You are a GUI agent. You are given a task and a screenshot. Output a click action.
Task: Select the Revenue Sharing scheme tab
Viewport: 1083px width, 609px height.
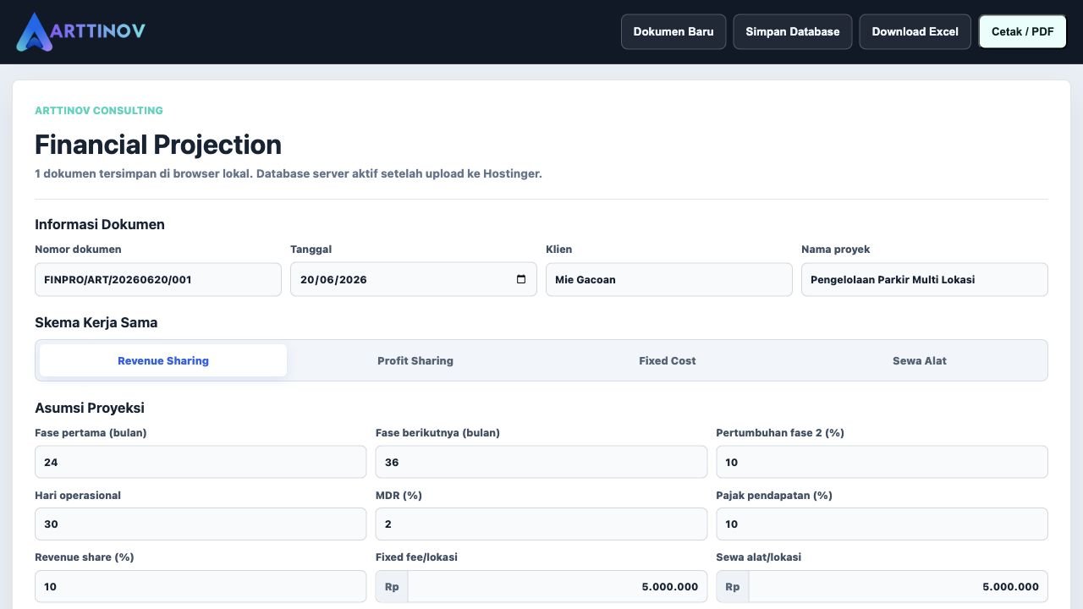(x=163, y=360)
